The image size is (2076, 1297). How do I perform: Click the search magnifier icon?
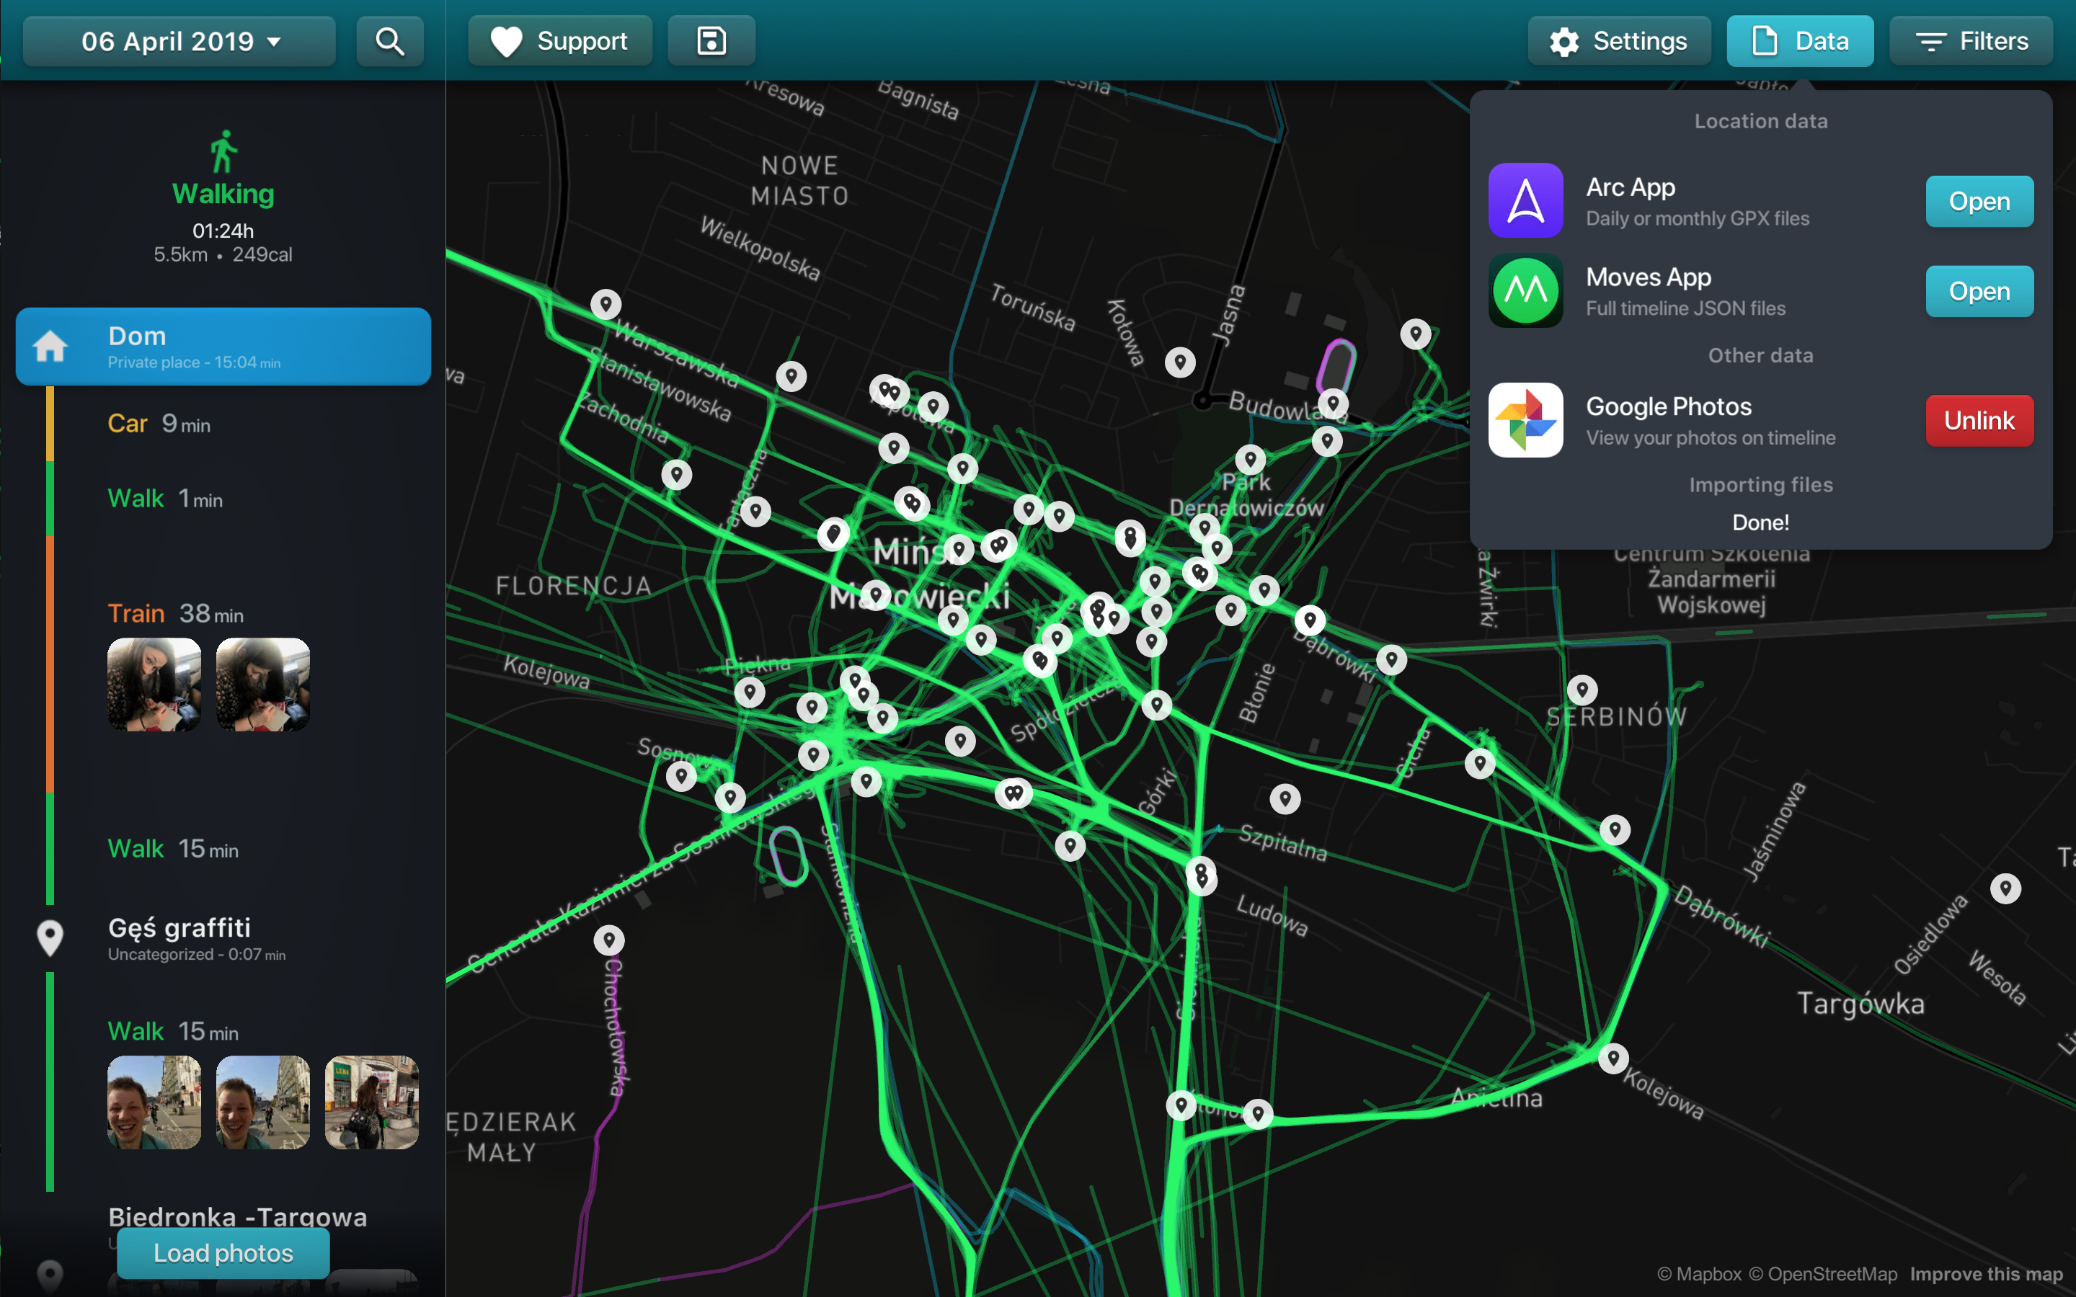pos(389,41)
